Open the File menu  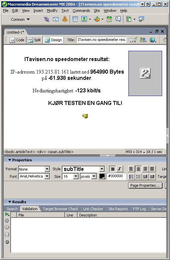6,11
